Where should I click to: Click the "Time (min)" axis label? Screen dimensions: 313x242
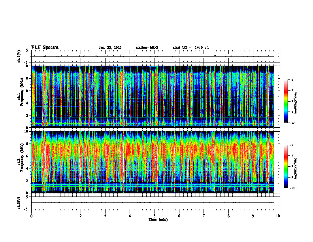(x=158, y=219)
